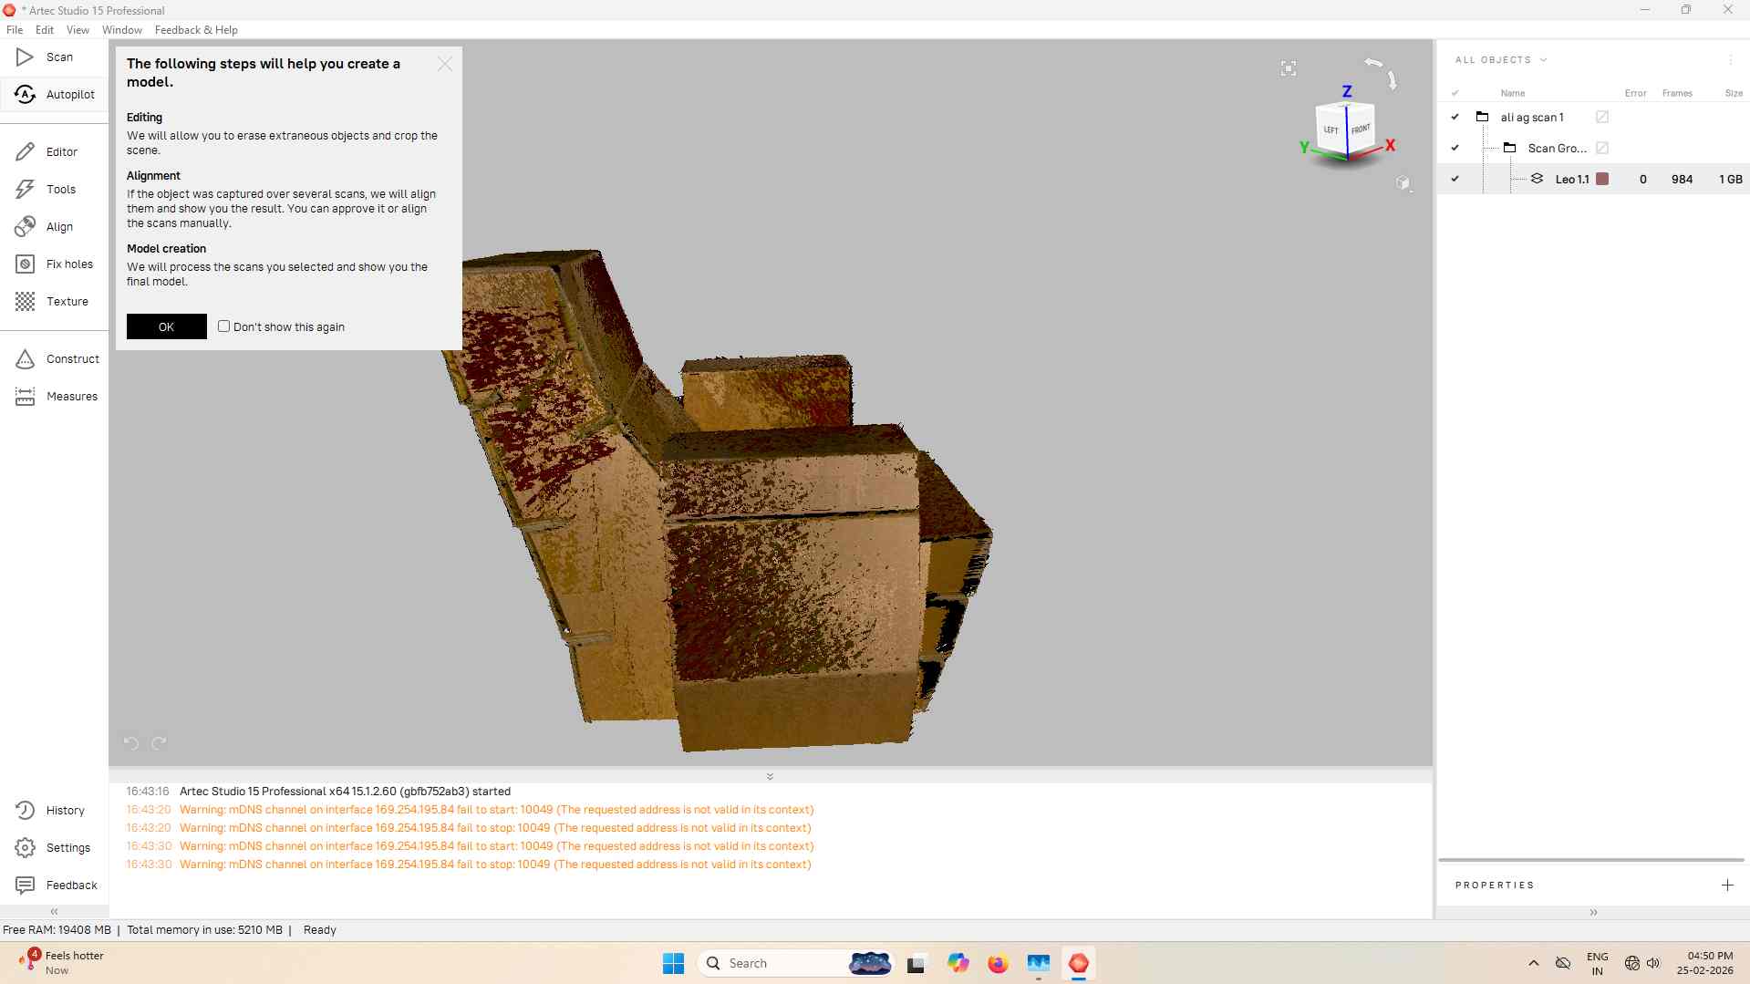Open the Scan panel
Screen dimensions: 1750x984
55,57
